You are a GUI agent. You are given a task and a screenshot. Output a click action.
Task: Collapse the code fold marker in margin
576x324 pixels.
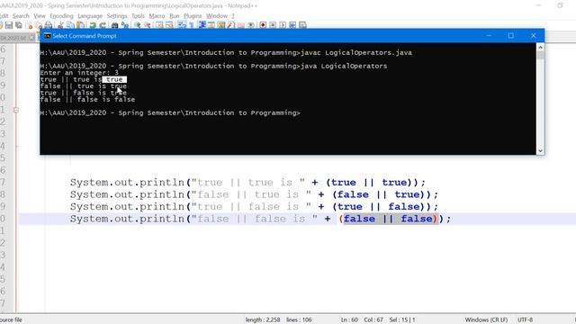coord(16,110)
